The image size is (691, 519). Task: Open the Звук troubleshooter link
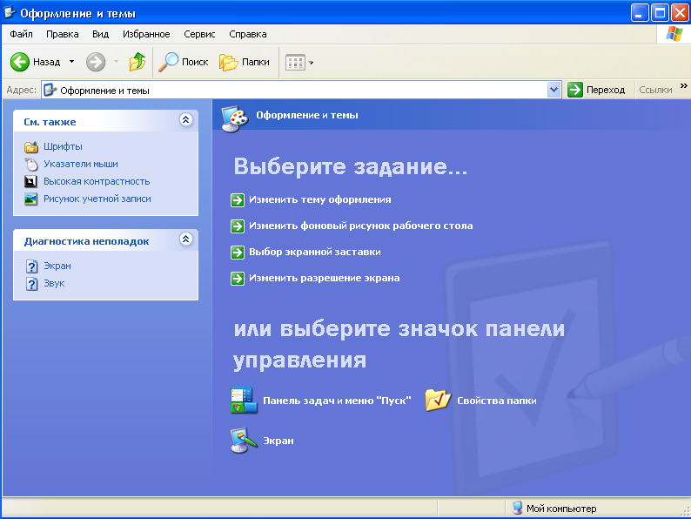(54, 283)
